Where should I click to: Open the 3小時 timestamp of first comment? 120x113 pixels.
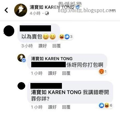point(27,46)
